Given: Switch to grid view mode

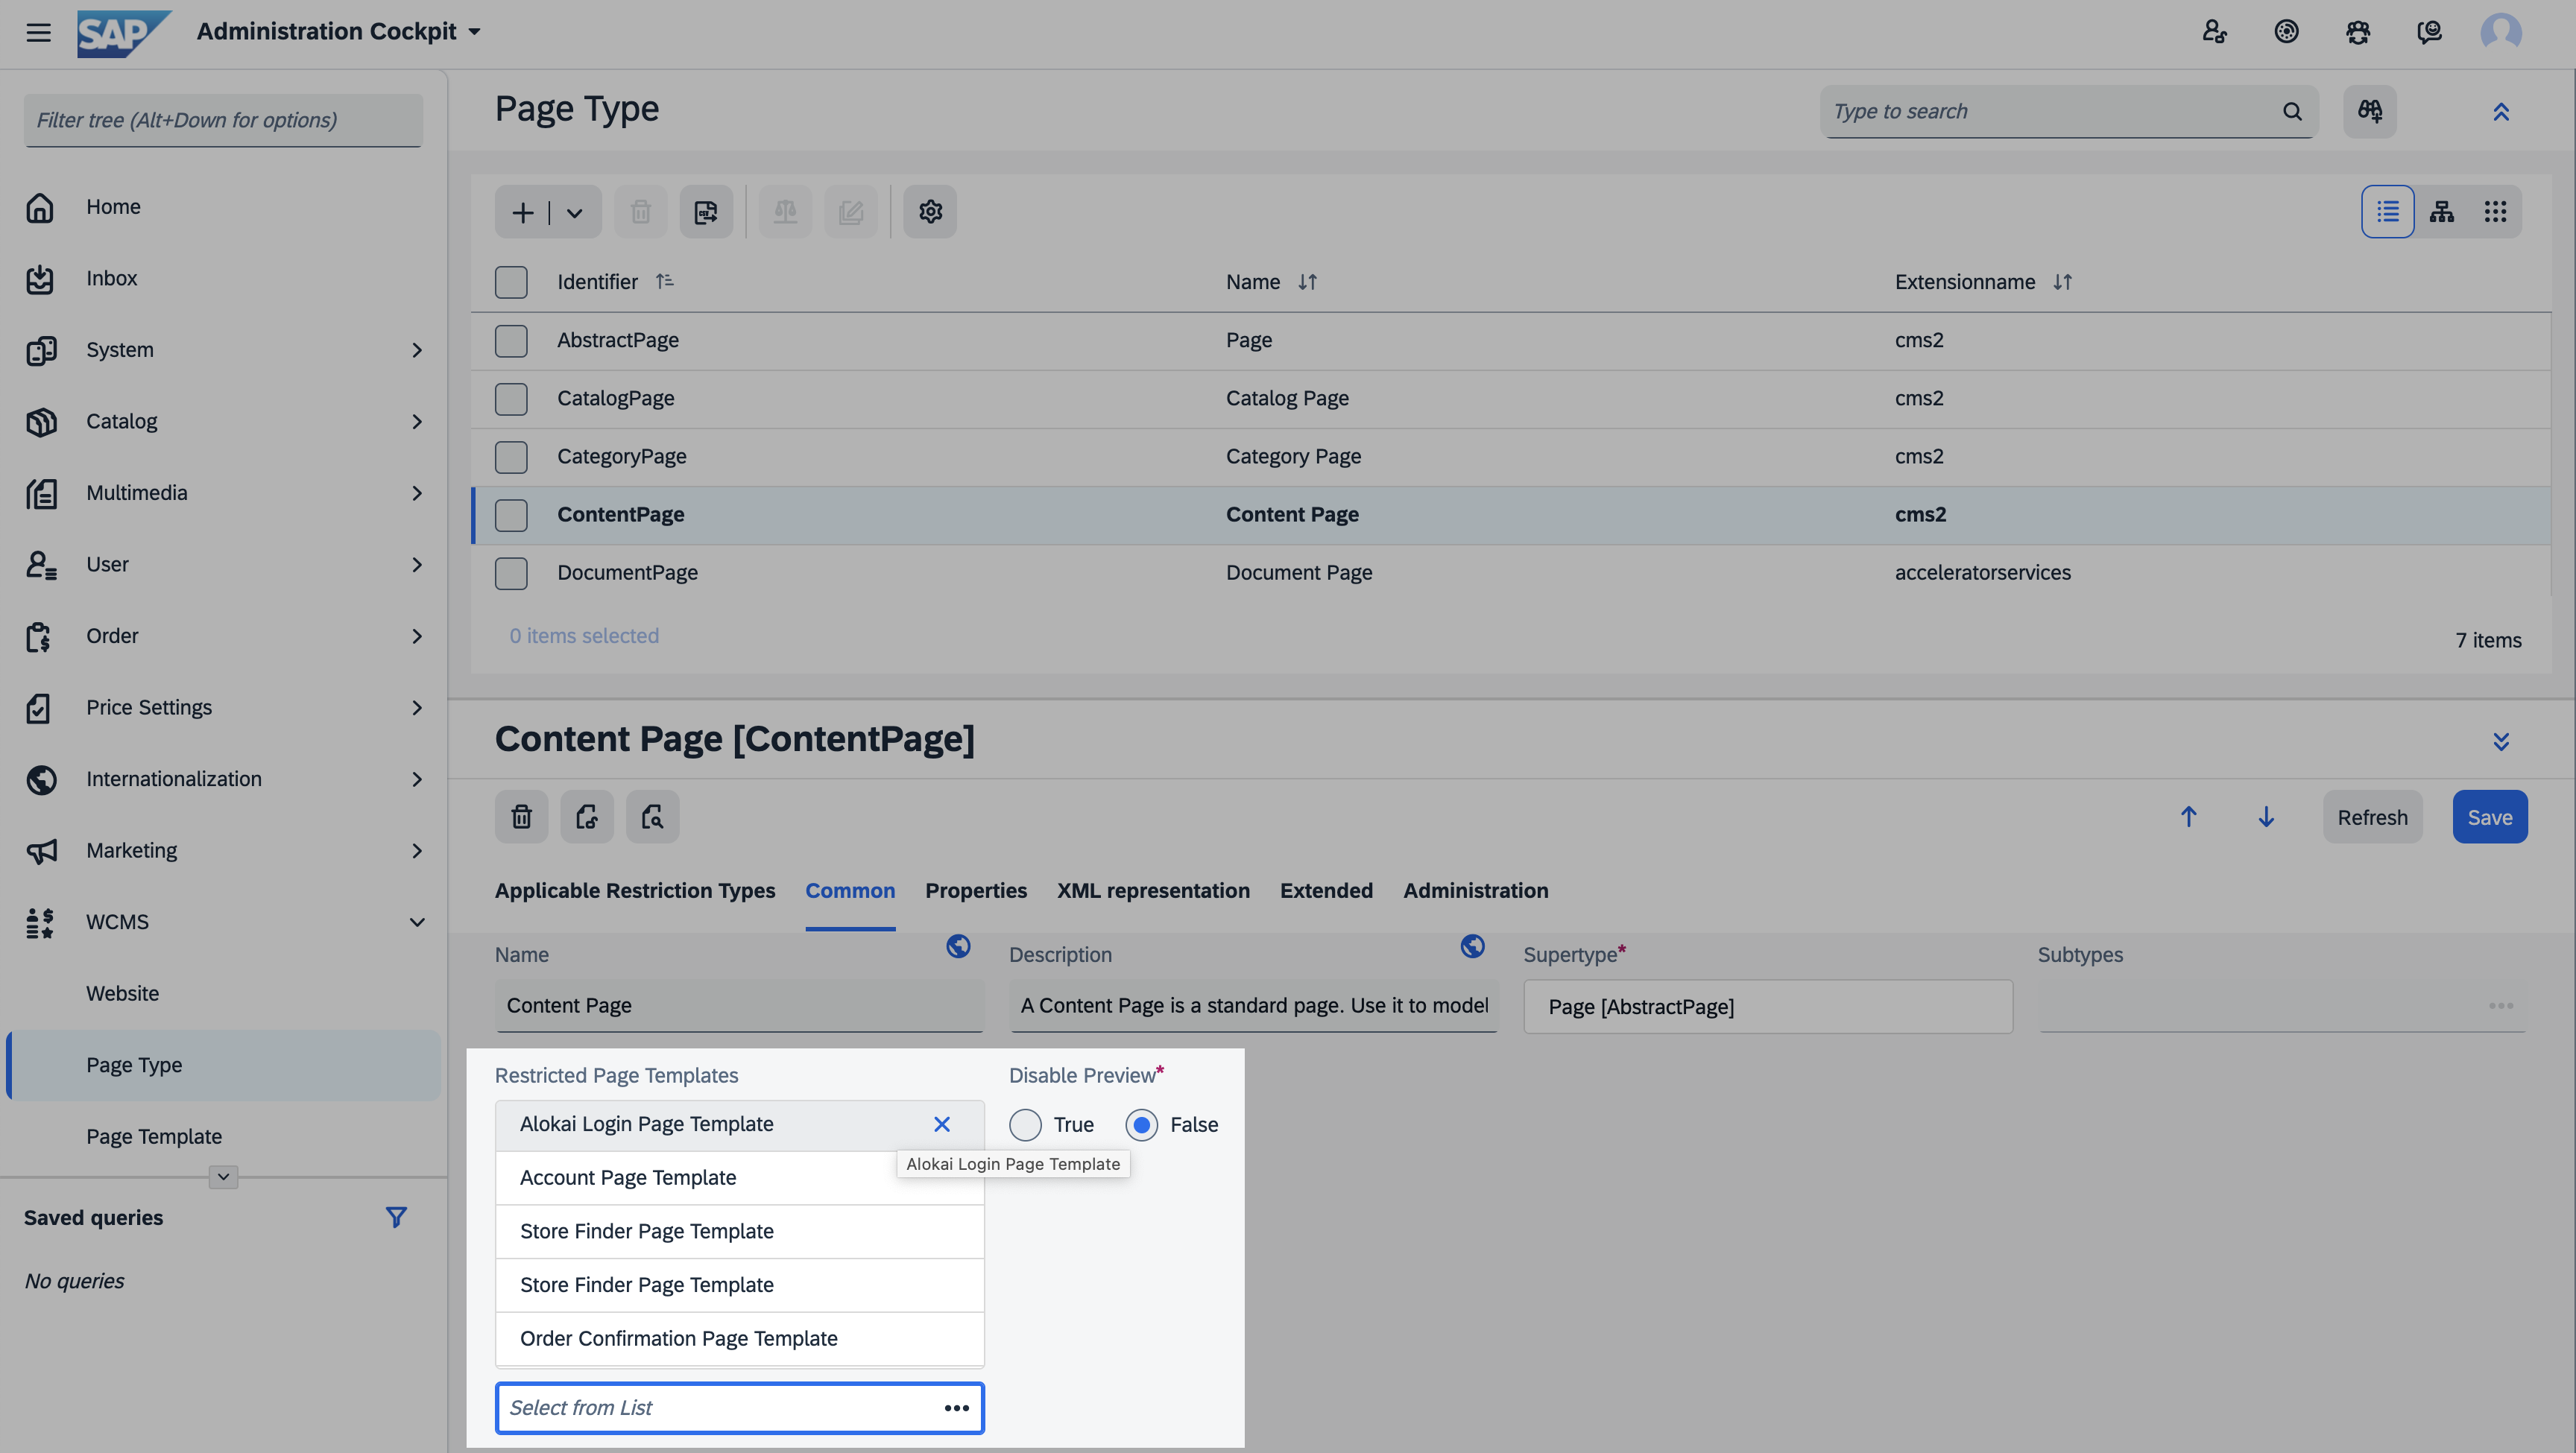Looking at the screenshot, I should coord(2494,212).
